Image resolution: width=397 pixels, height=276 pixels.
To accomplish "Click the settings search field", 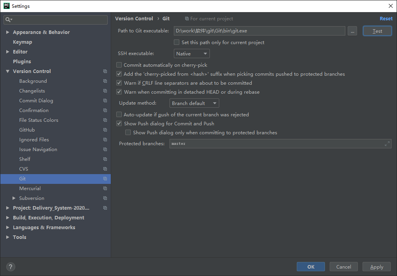I will coord(56,20).
